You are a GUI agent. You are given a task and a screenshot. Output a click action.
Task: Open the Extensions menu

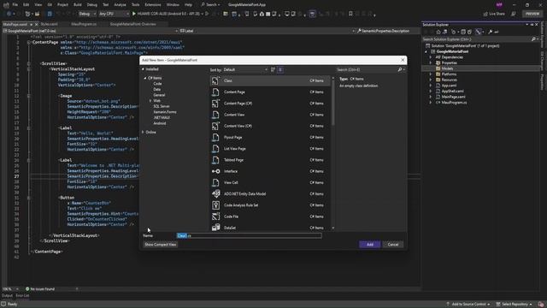[153, 5]
